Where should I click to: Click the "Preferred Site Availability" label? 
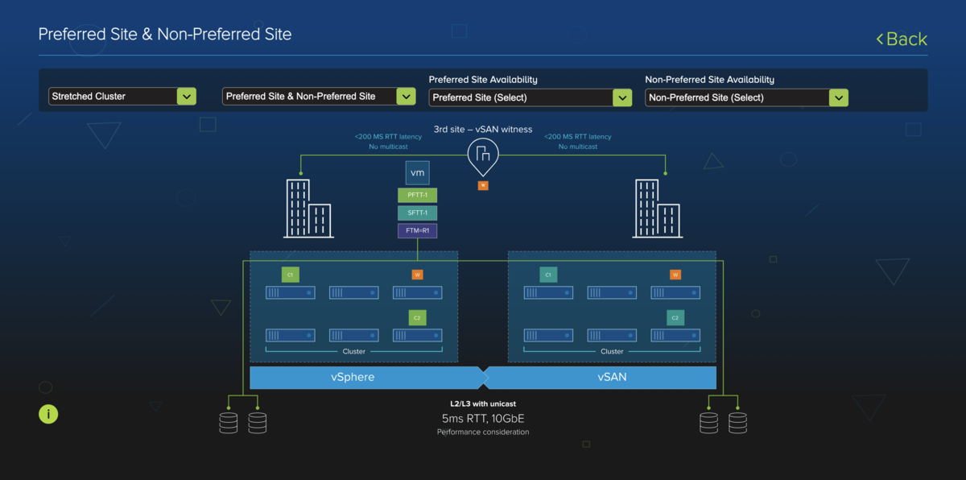pos(483,80)
